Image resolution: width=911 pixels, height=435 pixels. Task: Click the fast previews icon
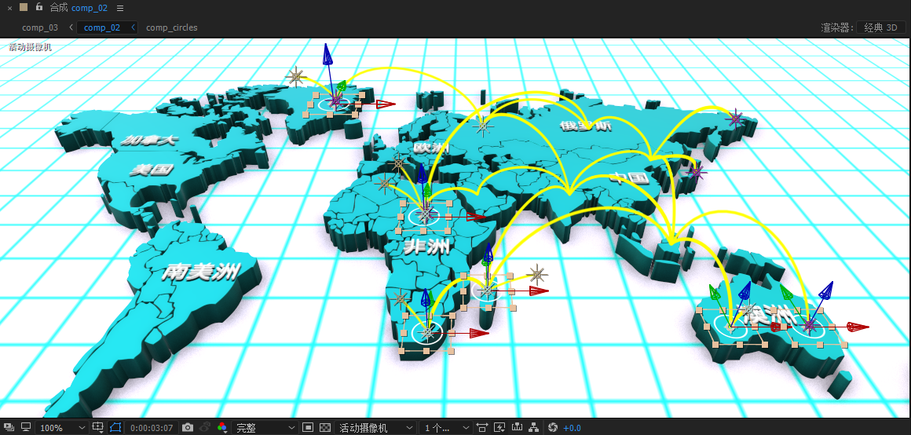[x=499, y=427]
